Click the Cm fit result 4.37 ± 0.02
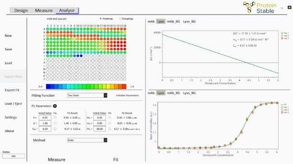Screen dimensions: 293x164 pyautogui.click(x=72, y=129)
